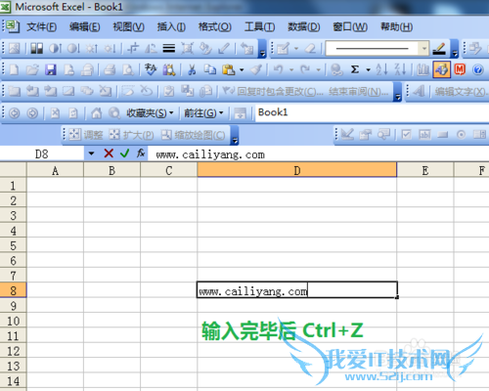489x391 pixels.
Task: Click the New workbook icon
Action: (14, 69)
